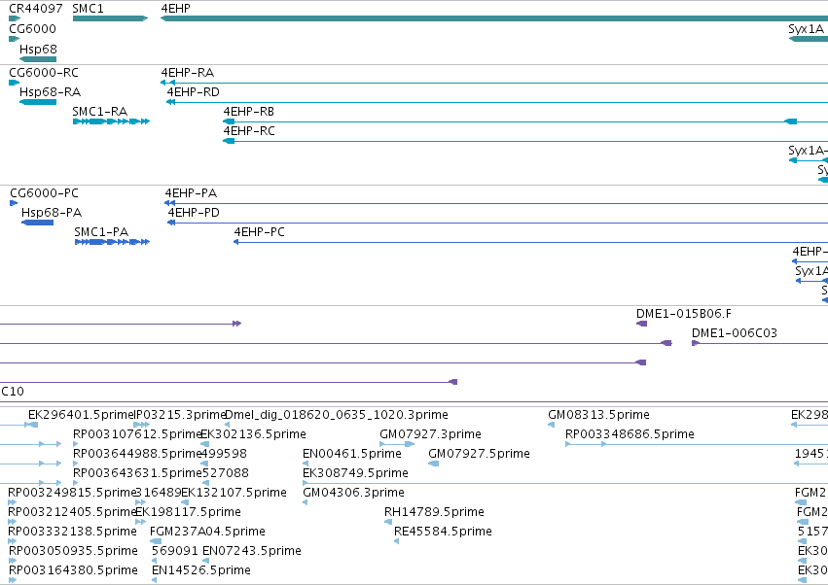Click the 4EHP-RD transcript label
This screenshot has width=828, height=585.
coord(194,91)
